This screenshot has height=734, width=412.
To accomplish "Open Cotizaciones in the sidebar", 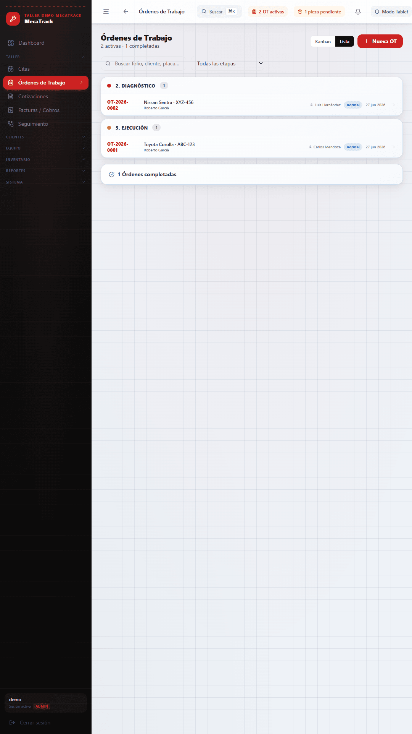I will point(46,96).
